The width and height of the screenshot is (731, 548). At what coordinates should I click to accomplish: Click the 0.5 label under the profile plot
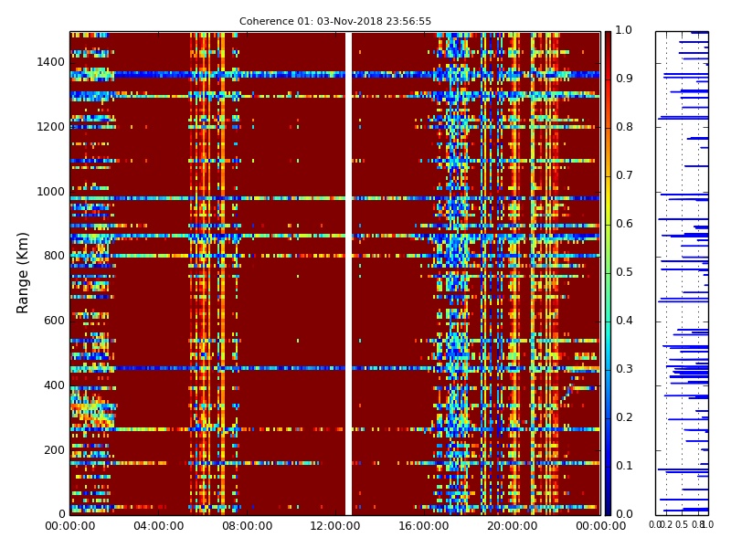[x=682, y=524]
